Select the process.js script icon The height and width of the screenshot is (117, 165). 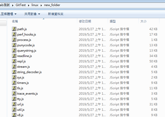click(x=14, y=40)
